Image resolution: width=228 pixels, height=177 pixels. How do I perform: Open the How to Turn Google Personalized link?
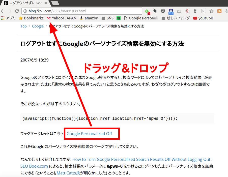click(142, 159)
